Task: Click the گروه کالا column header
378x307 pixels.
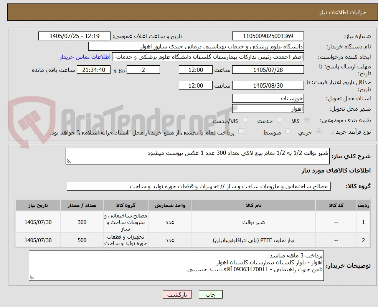Action: tap(125, 206)
